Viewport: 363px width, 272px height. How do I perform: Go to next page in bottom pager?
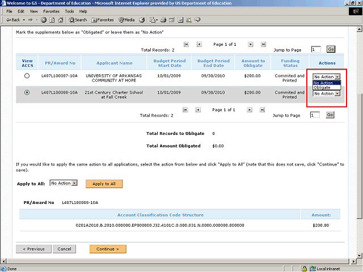point(250,109)
